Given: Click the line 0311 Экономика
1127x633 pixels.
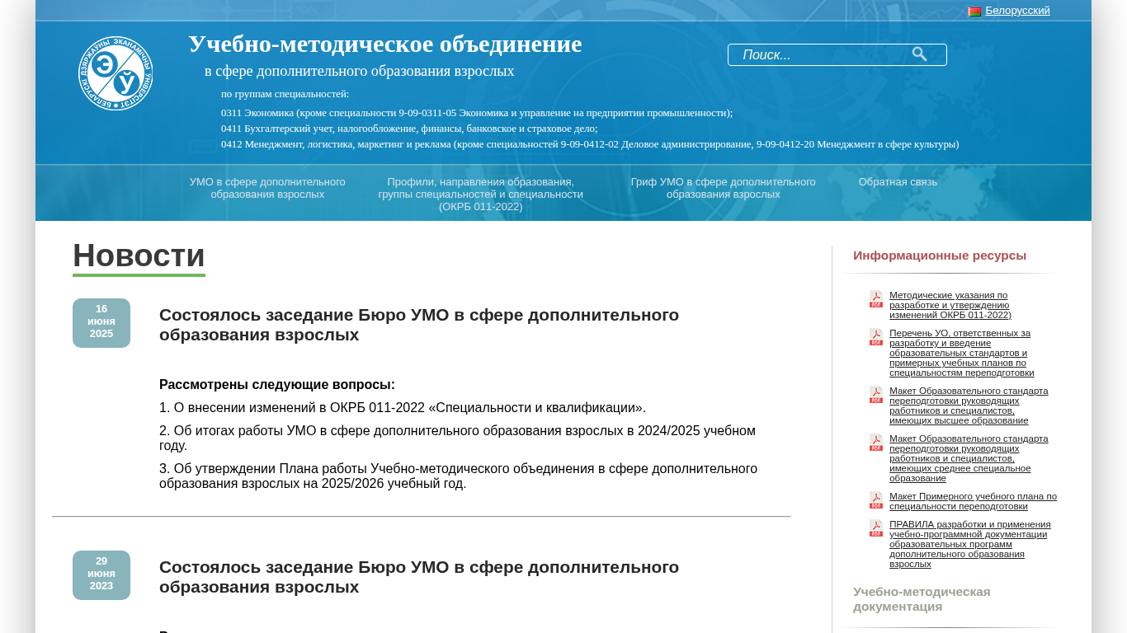Looking at the screenshot, I should [477, 113].
